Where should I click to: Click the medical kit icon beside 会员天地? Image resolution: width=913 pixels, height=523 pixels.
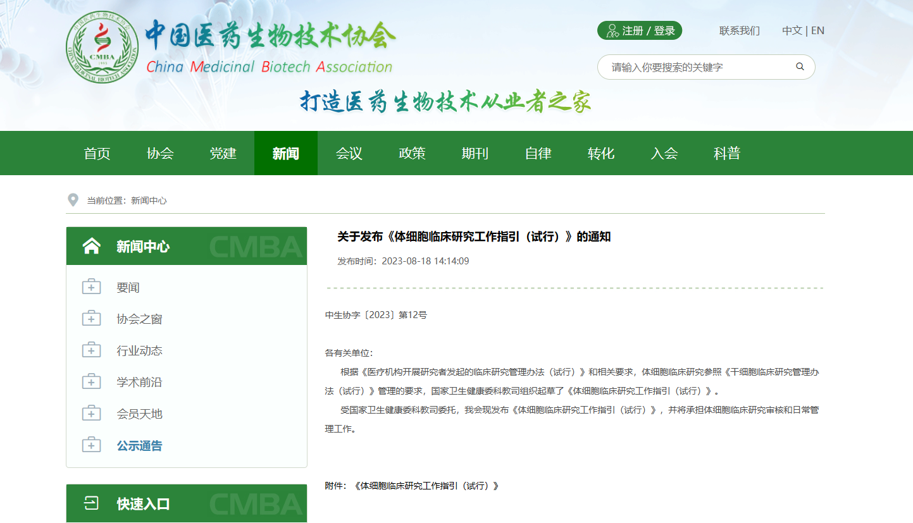[92, 414]
